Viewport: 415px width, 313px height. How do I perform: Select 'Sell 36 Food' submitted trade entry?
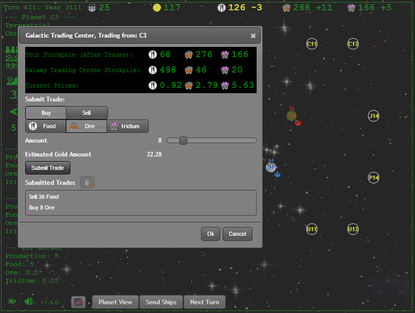[x=44, y=197]
